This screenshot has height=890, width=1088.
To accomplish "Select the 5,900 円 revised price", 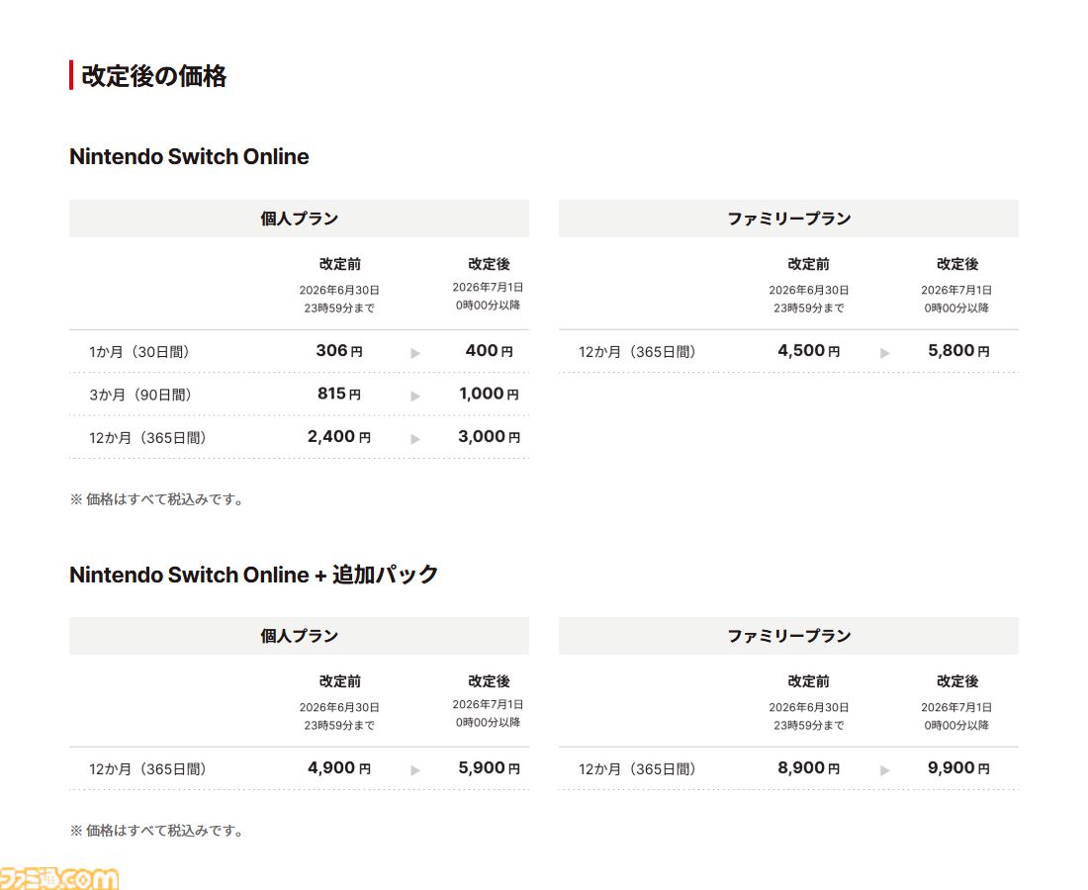I will point(490,768).
